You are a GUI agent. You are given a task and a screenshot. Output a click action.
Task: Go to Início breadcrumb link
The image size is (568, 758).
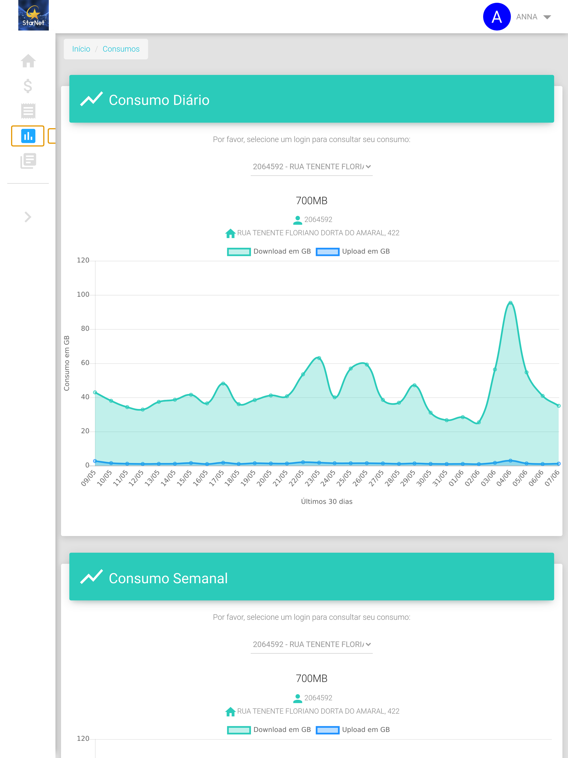[81, 49]
